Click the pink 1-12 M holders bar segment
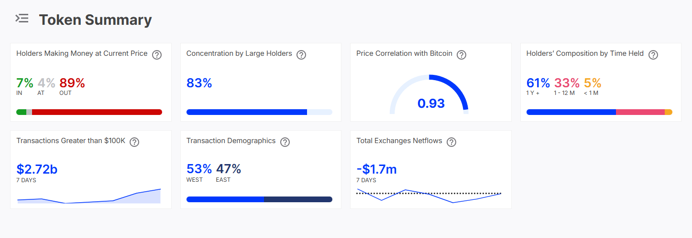 click(x=640, y=112)
